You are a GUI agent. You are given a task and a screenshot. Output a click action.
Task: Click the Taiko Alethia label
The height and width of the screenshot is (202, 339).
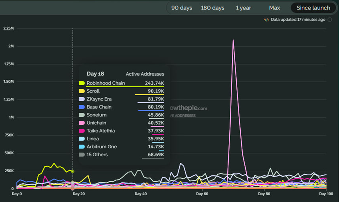click(101, 131)
